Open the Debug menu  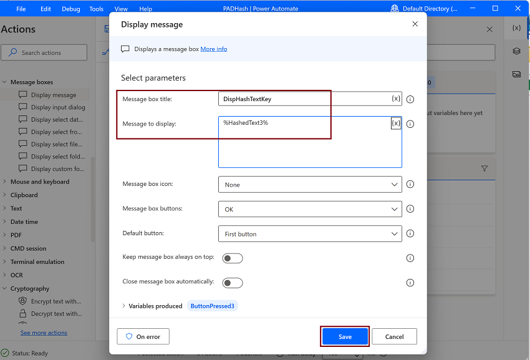(x=70, y=9)
